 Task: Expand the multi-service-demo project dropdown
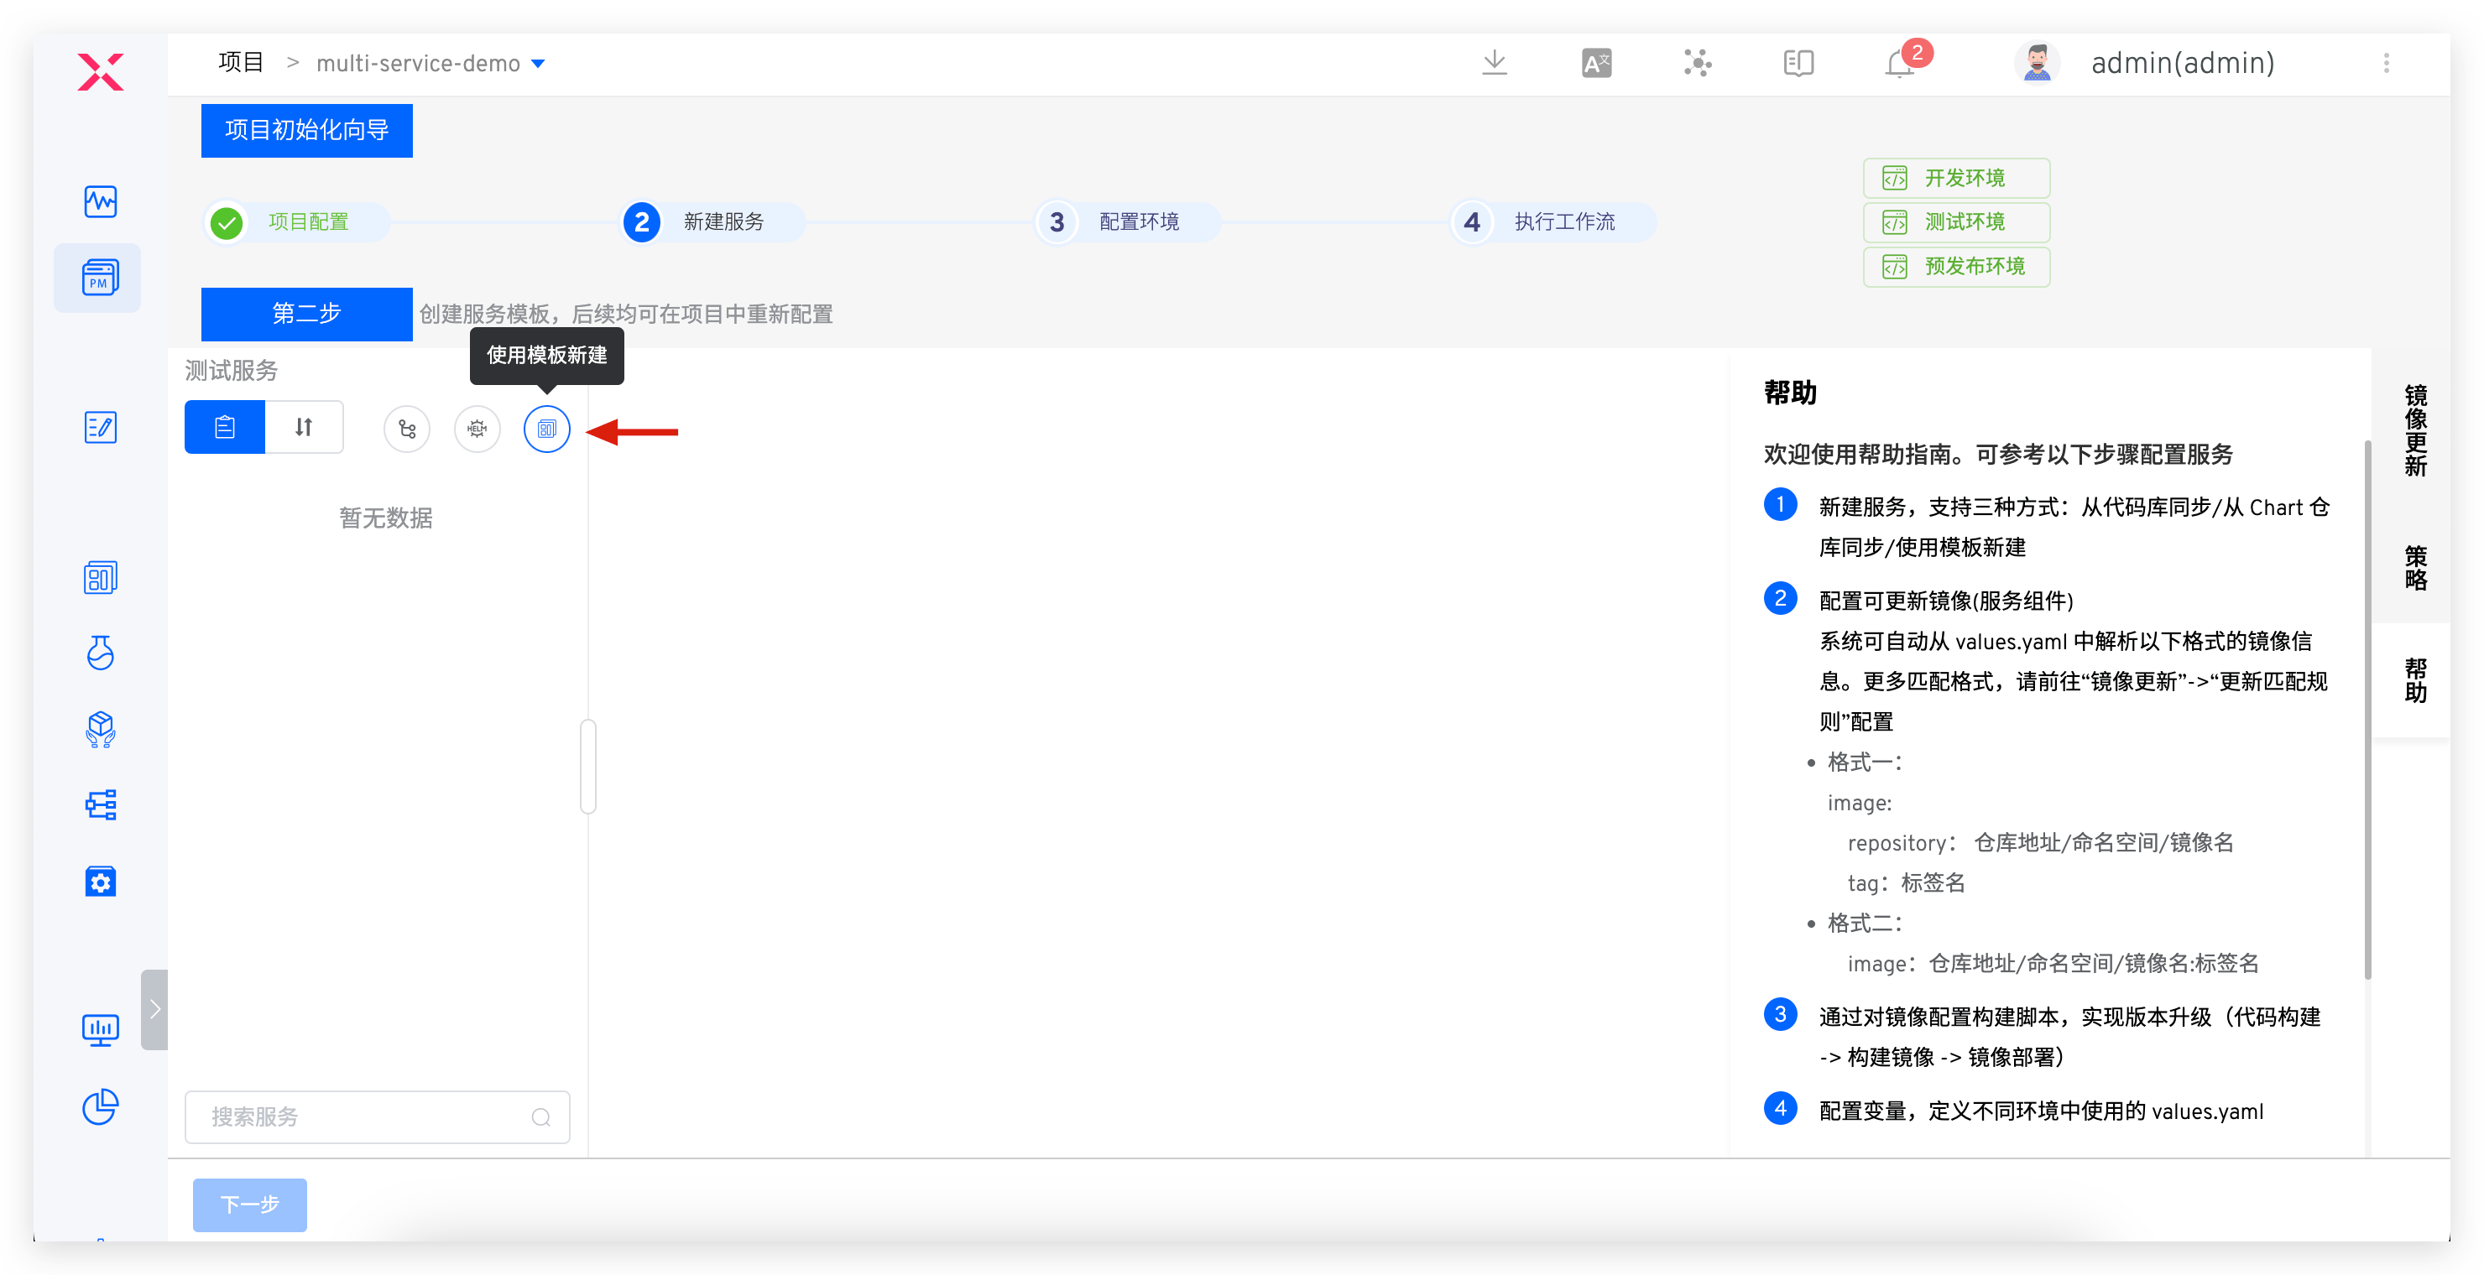(x=538, y=64)
